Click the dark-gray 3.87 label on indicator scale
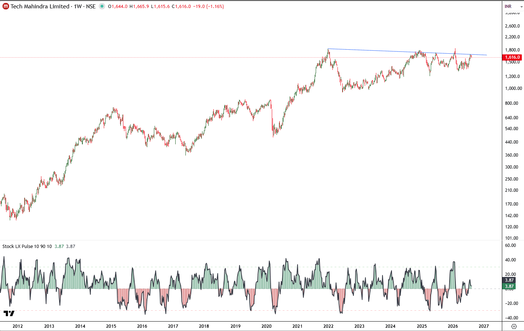The image size is (524, 331). 509,280
